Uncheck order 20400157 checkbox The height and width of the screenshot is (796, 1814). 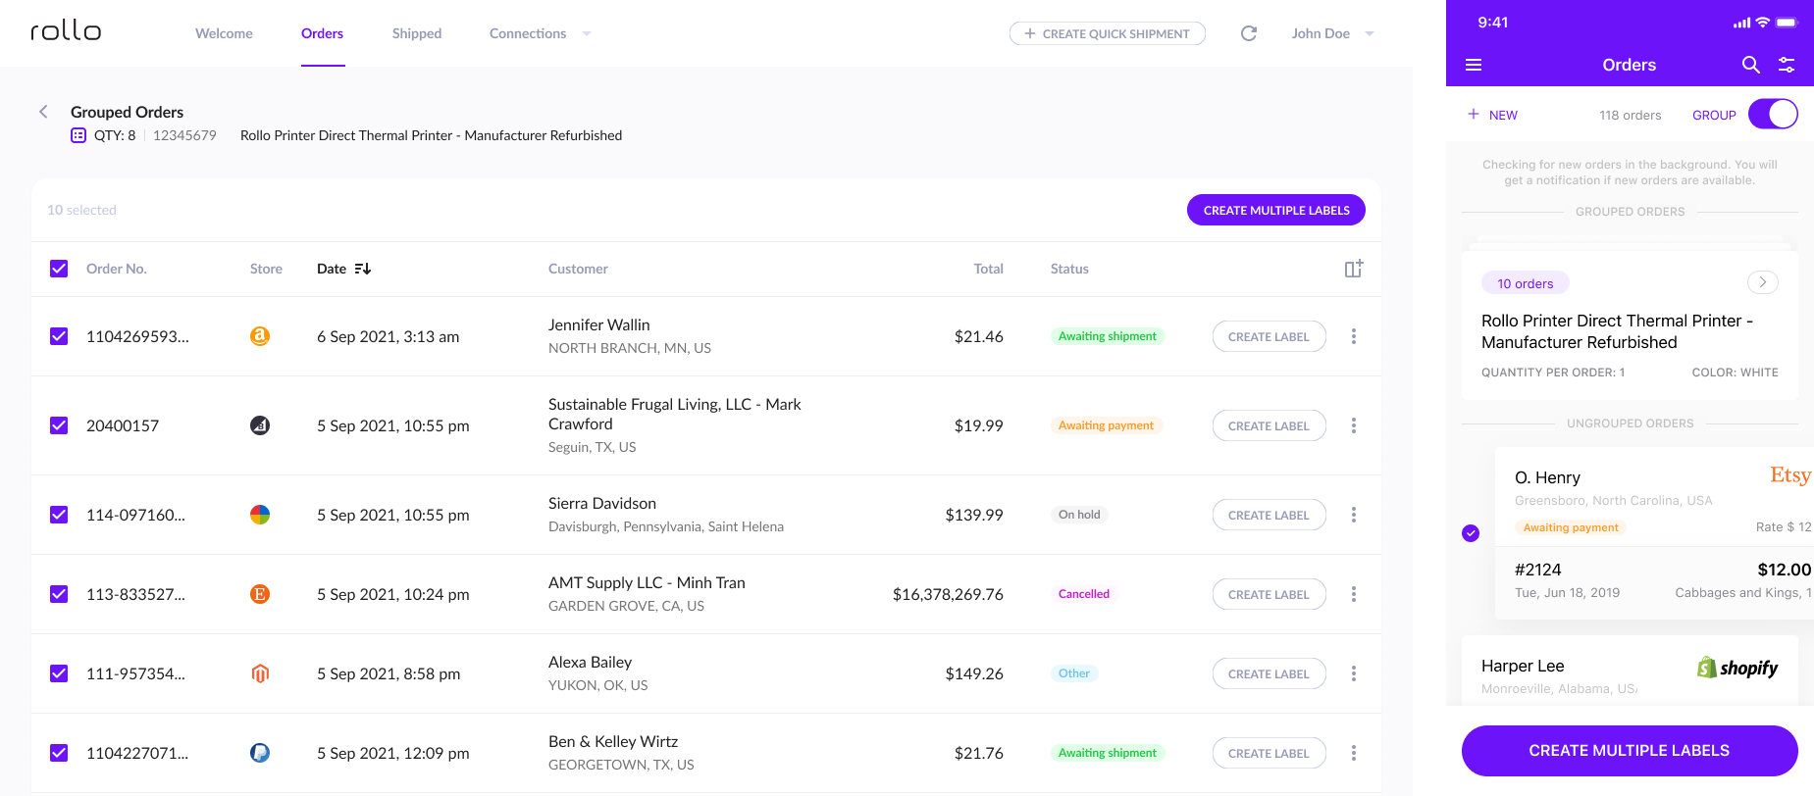click(59, 425)
